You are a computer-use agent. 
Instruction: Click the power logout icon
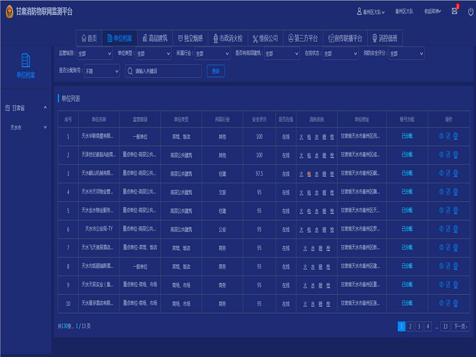click(x=470, y=11)
